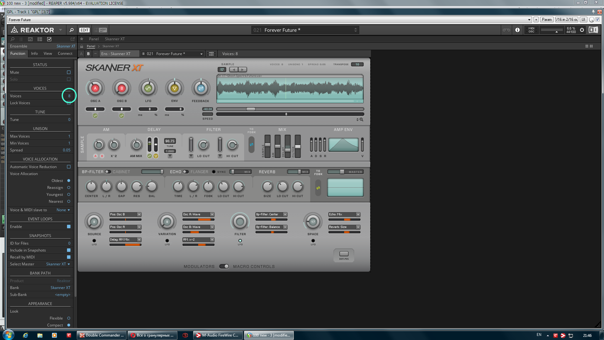Toggle the Reaktor audio power icon
Viewport: 604px width, 340px height.
pos(582,30)
